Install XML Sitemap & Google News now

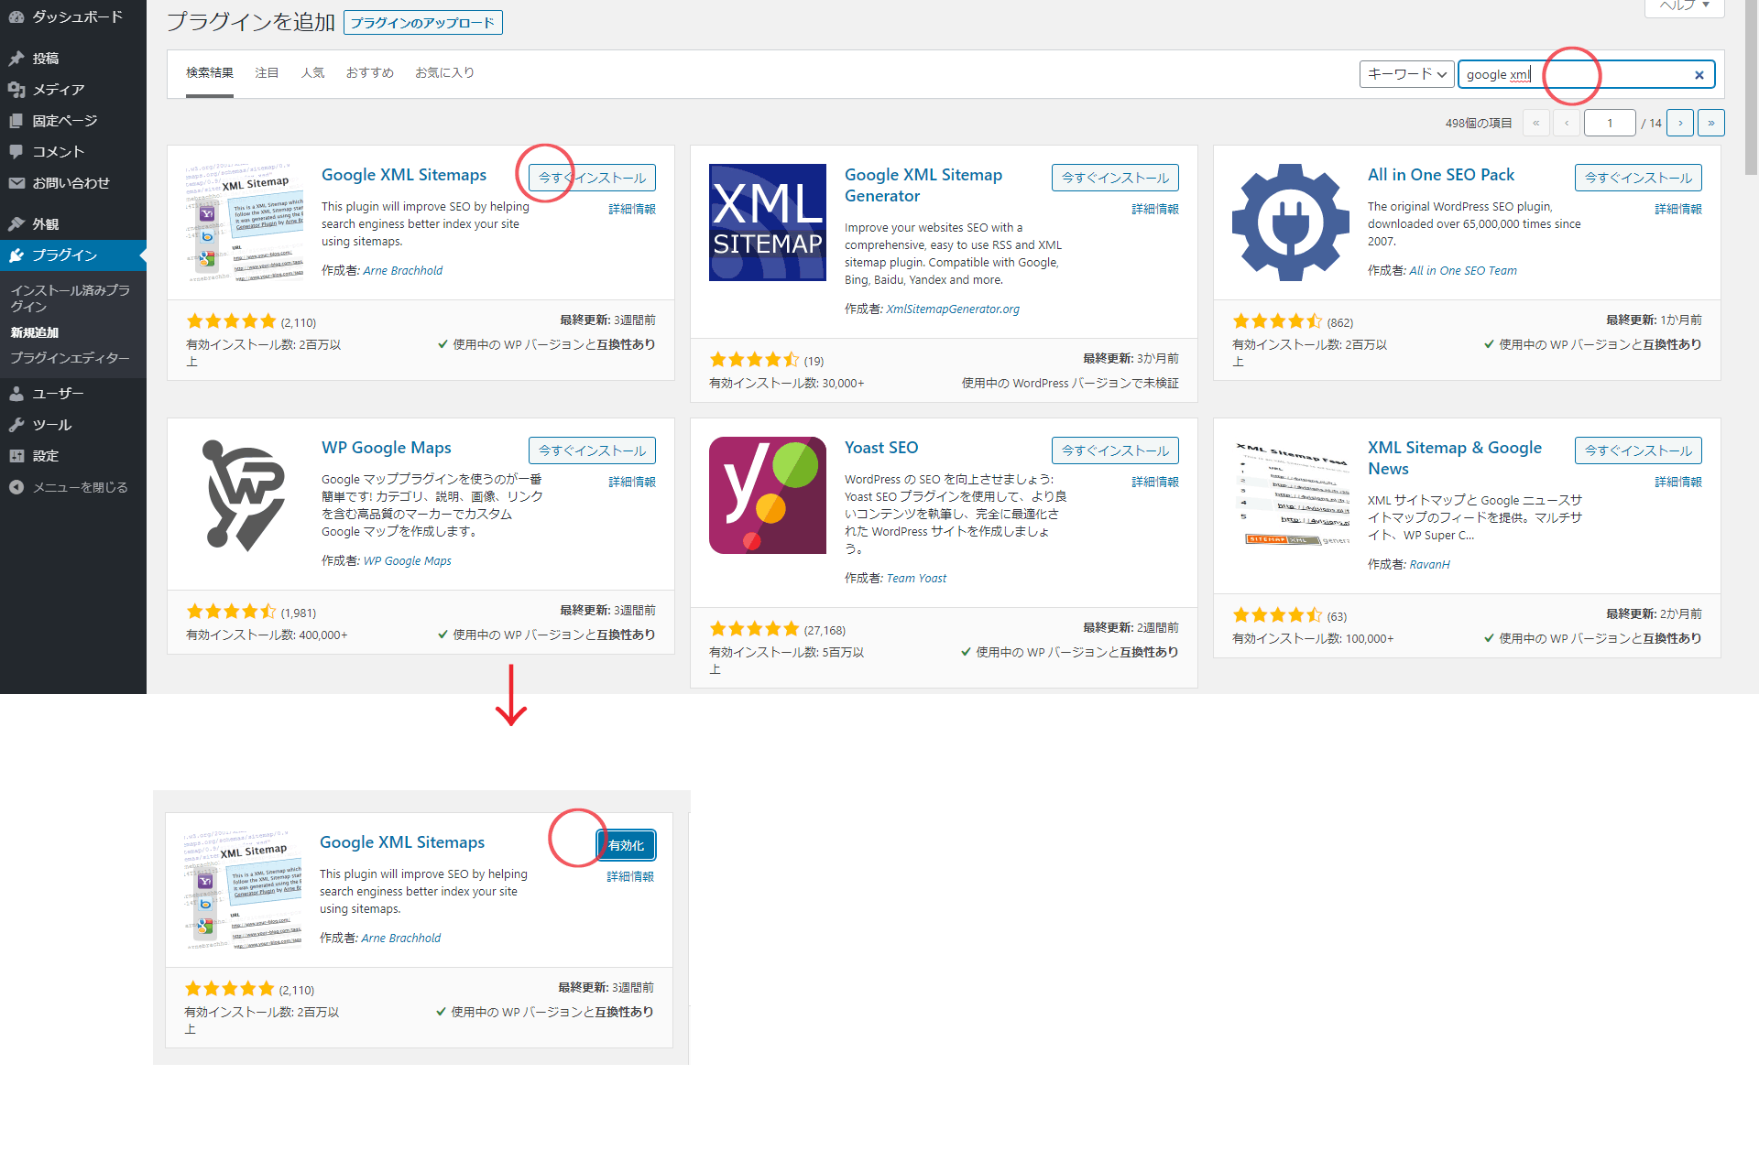[x=1638, y=450]
